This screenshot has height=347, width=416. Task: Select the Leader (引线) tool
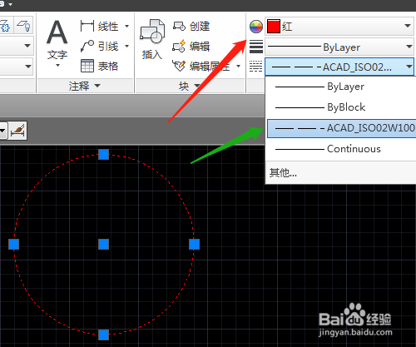[x=99, y=46]
